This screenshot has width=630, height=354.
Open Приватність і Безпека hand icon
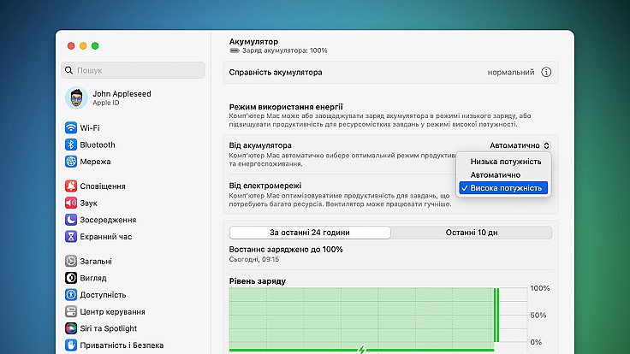(x=71, y=345)
